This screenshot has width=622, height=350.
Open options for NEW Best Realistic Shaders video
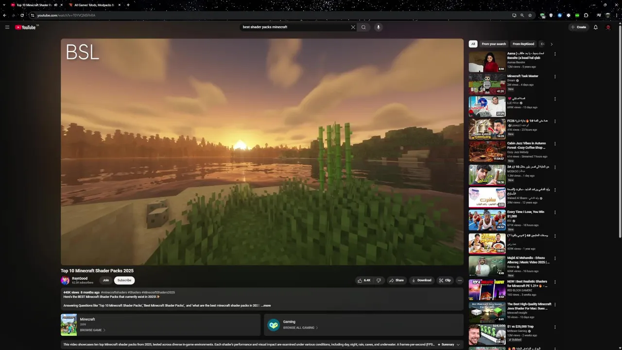(555, 282)
